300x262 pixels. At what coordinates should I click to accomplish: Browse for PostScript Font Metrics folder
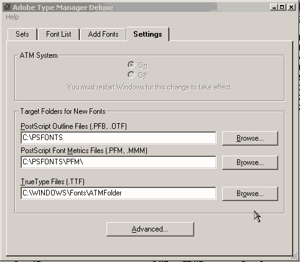(250, 162)
